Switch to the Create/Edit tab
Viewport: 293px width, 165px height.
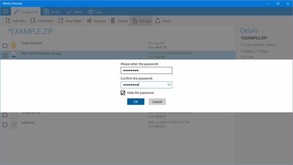(x=26, y=12)
